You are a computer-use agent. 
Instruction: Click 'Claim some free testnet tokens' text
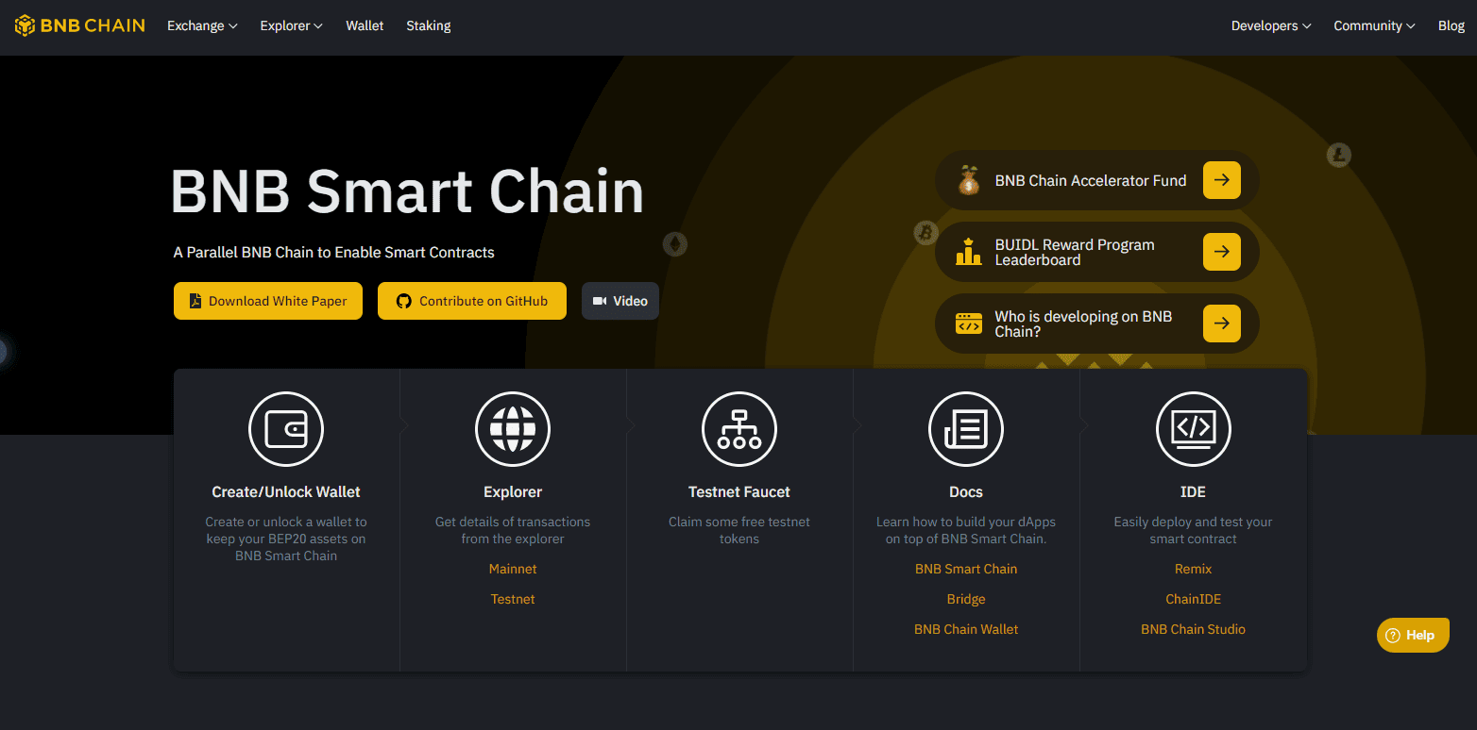coord(739,530)
